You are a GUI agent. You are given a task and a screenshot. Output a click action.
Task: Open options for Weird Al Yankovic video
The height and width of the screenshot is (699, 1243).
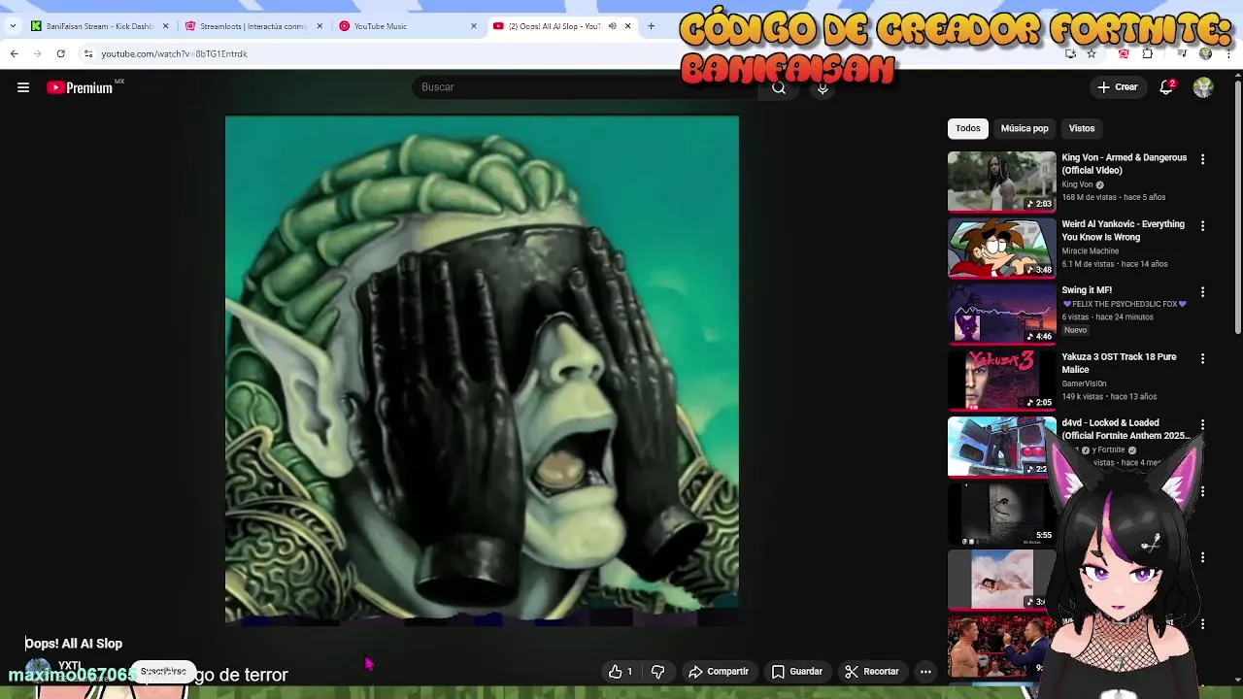click(x=1202, y=225)
